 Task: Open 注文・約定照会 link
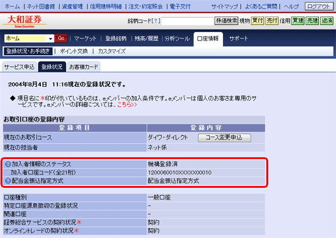coord(145,7)
